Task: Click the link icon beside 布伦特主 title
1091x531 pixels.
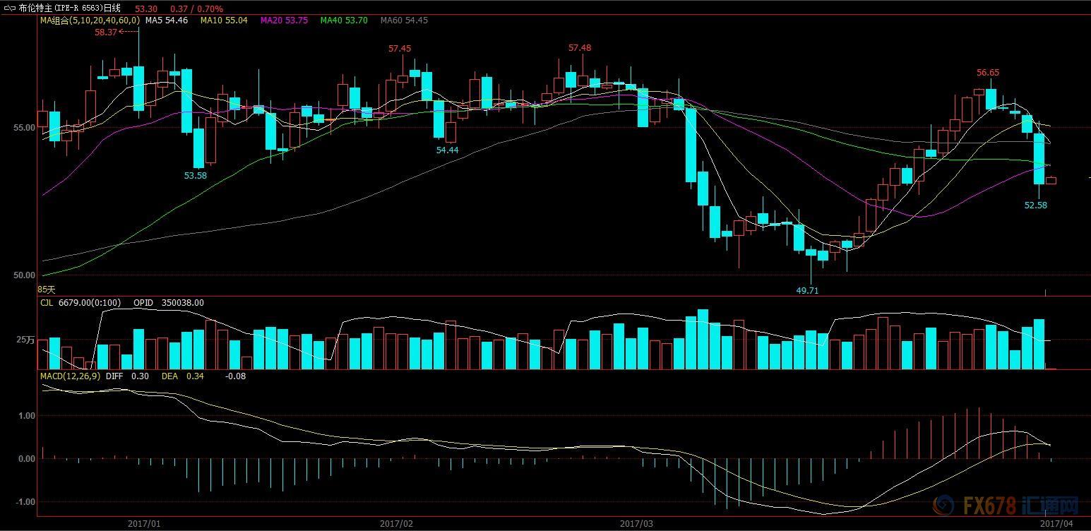Action: [x=10, y=8]
